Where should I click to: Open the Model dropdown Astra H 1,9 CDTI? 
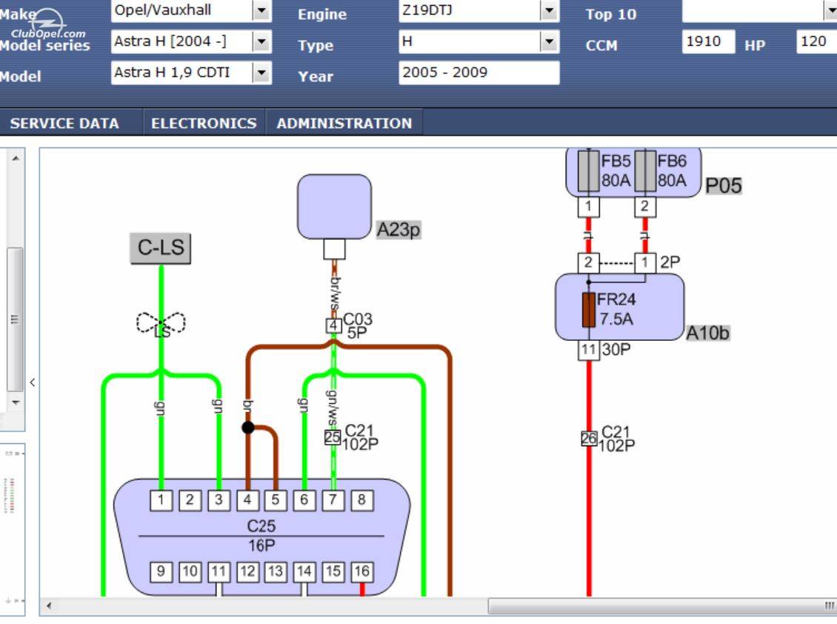191,73
